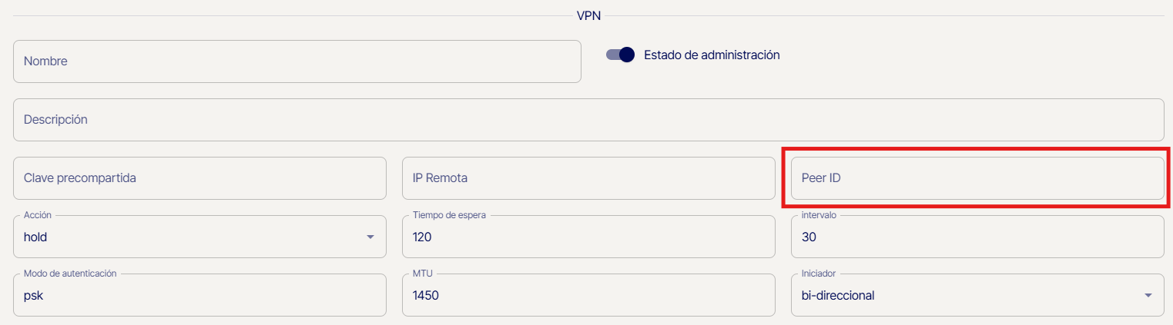The width and height of the screenshot is (1173, 325).
Task: Focus the Peer ID input box
Action: coord(977,178)
